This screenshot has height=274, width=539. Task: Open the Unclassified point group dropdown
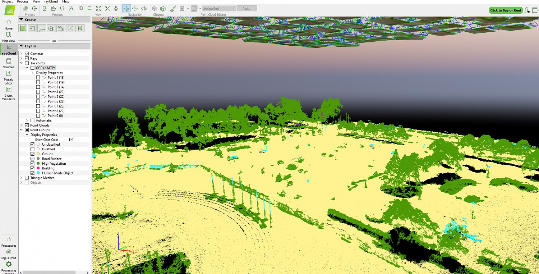[x=219, y=8]
